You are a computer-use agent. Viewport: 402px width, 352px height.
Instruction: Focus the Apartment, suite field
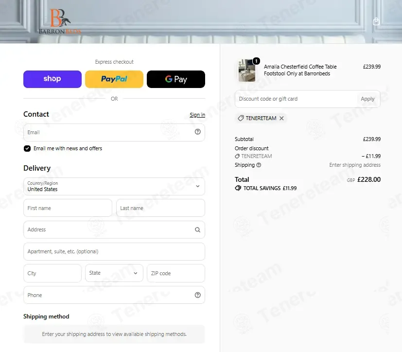coord(114,251)
